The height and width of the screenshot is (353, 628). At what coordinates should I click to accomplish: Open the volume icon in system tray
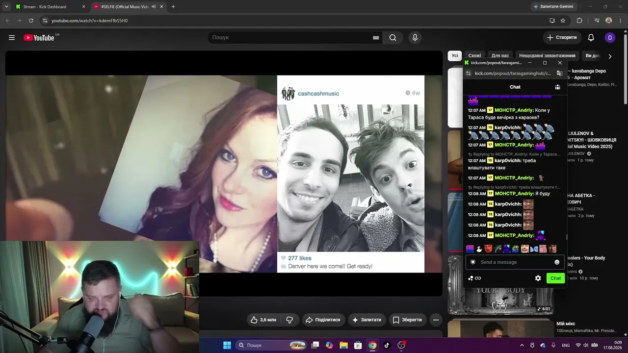coord(586,345)
